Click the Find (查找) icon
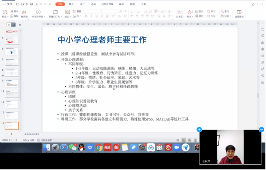The width and height of the screenshot is (266, 170). [x=225, y=11]
